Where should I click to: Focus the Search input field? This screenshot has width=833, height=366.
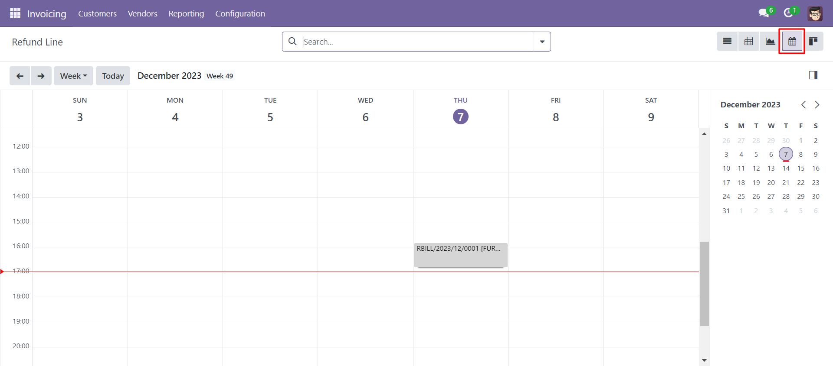418,42
